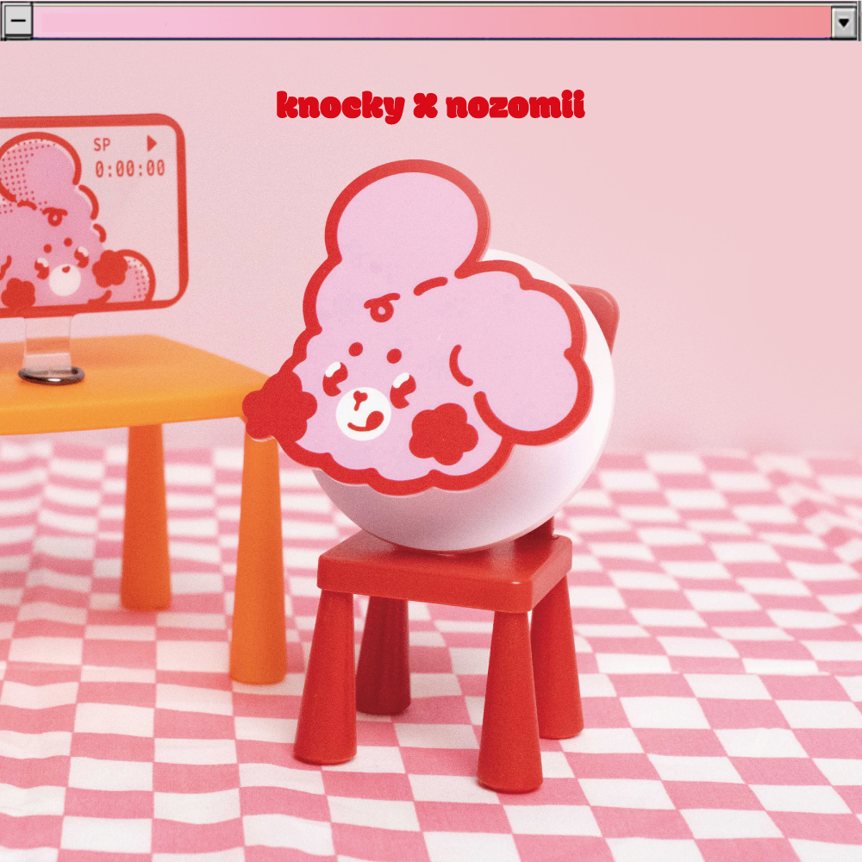Screen dimensions: 862x862
Task: Open the window control menu dash button
Action: [18, 22]
